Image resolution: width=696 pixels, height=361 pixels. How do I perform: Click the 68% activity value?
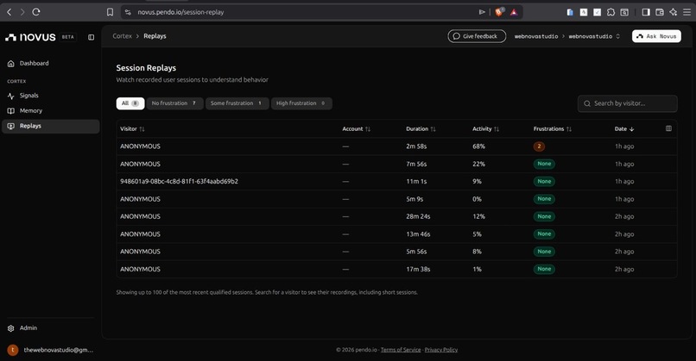pyautogui.click(x=478, y=146)
